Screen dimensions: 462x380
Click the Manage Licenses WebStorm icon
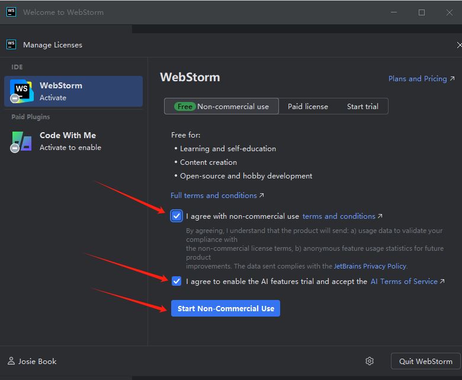[x=11, y=45]
